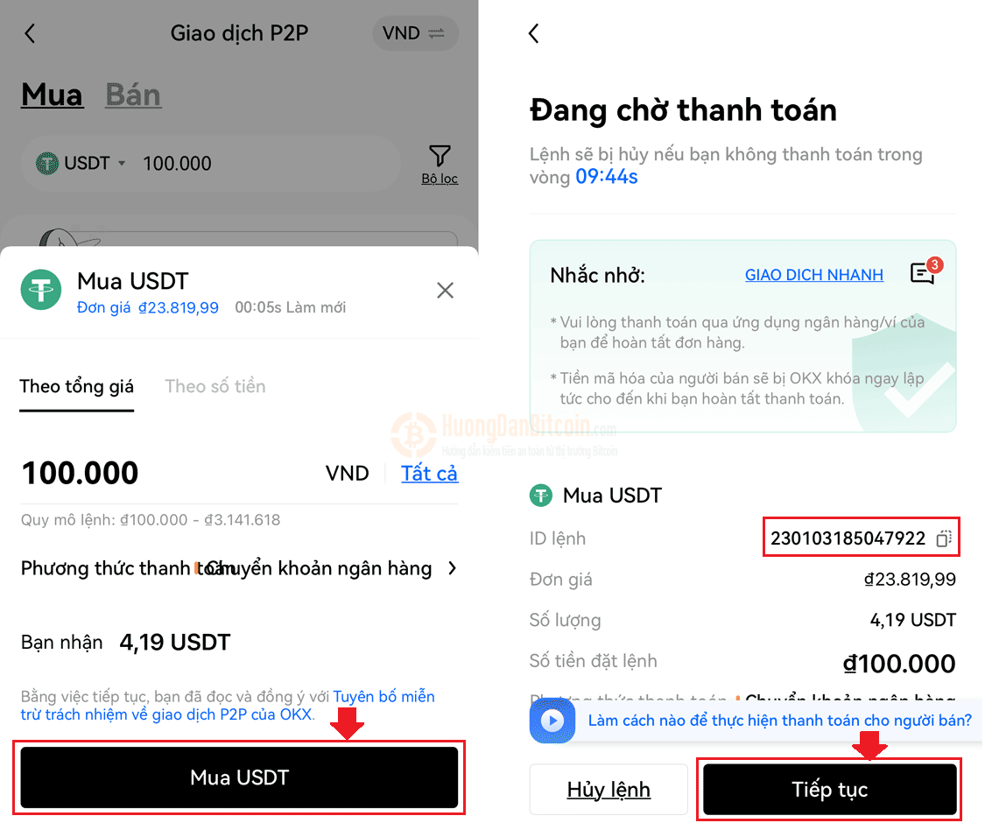Copy the ID lệnh order number
Screen dimensions: 985x830
(x=944, y=538)
